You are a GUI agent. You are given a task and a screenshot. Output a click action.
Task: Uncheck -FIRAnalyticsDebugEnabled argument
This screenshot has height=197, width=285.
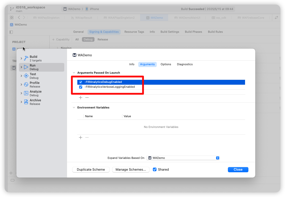81,82
